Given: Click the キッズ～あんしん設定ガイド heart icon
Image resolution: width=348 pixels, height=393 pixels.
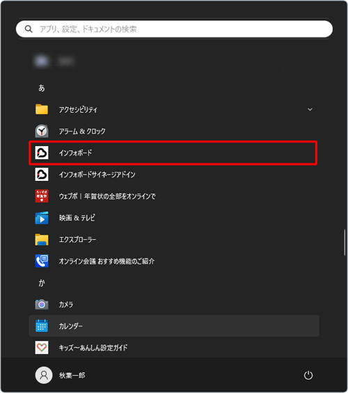Looking at the screenshot, I should (42, 347).
